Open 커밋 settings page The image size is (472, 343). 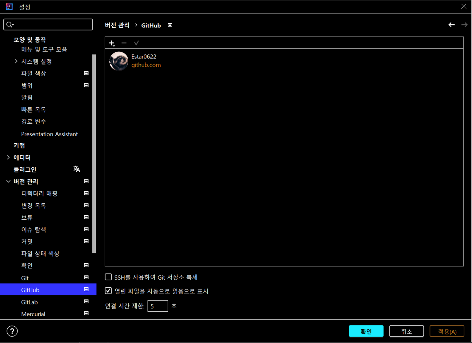27,241
